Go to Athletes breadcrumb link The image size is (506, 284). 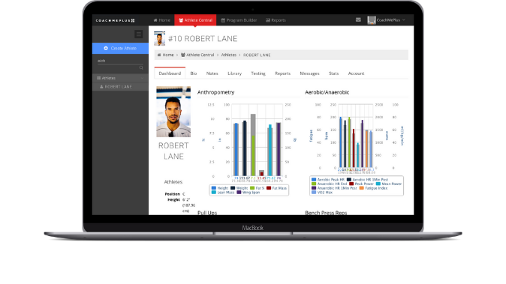pyautogui.click(x=229, y=55)
